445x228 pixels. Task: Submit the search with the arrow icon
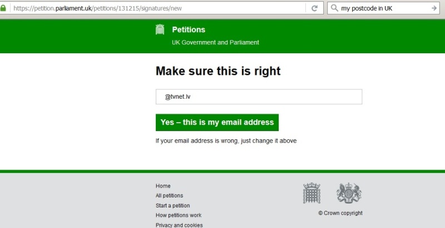click(x=434, y=8)
